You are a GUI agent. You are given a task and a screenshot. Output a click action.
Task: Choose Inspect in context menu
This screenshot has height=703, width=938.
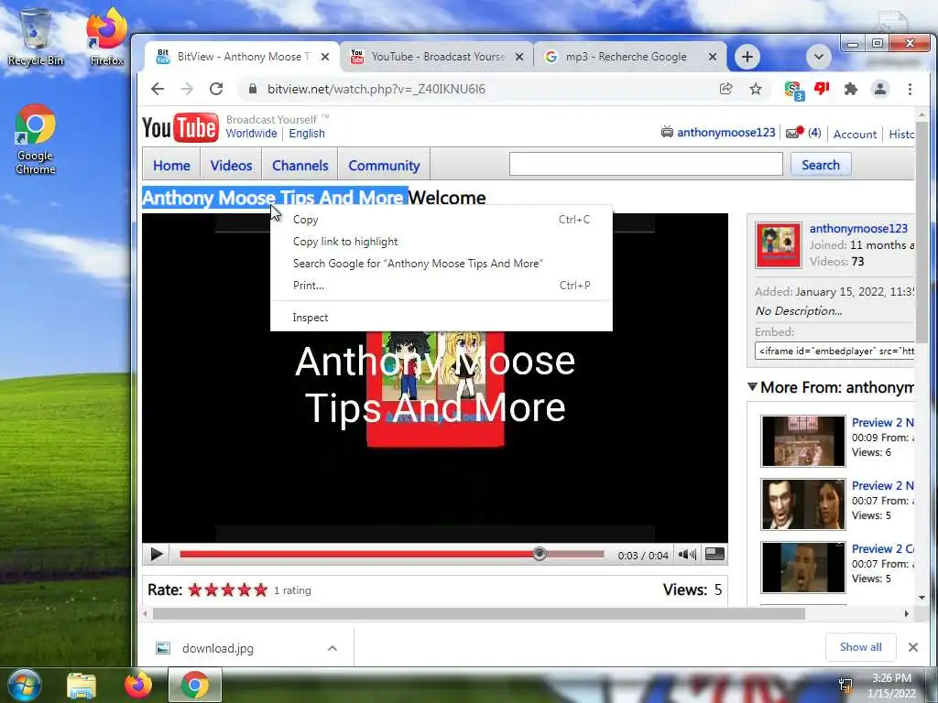(x=442, y=318)
